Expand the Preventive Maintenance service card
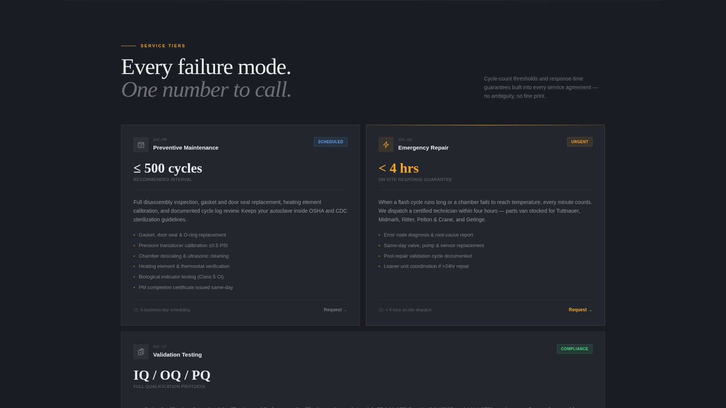The image size is (726, 408). coord(240,225)
